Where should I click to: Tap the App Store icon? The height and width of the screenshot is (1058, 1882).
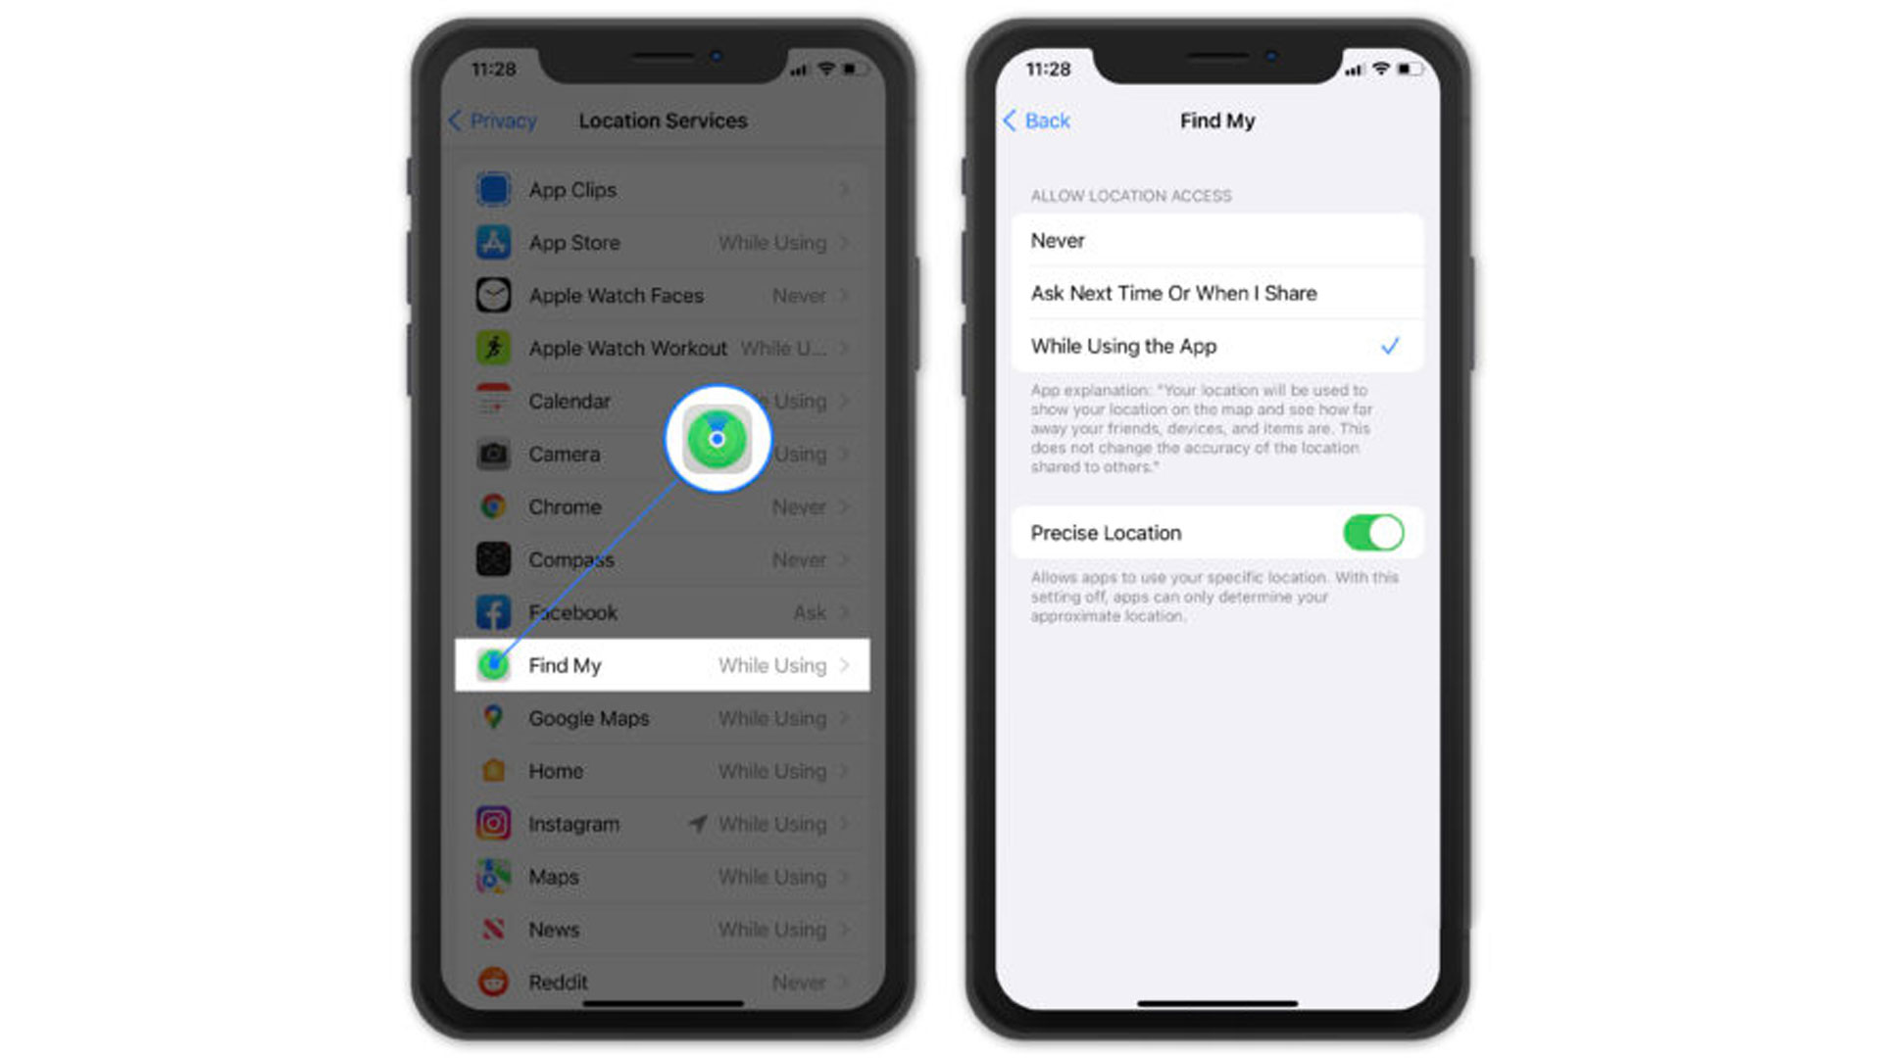tap(499, 242)
